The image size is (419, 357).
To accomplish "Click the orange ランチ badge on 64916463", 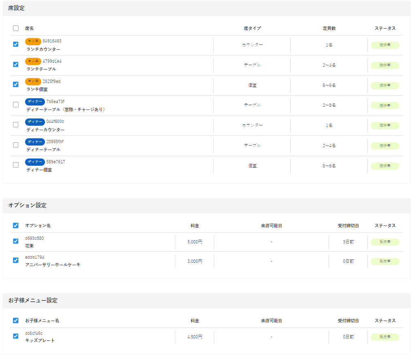I will point(33,41).
